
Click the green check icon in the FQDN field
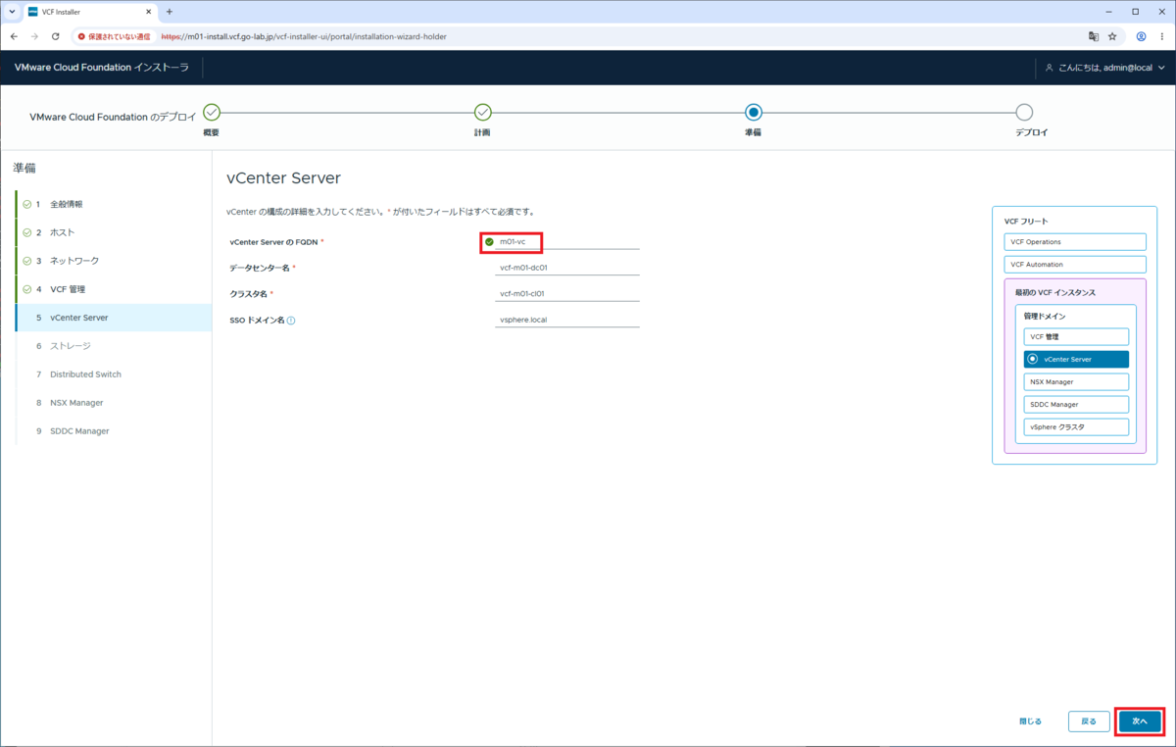tap(489, 241)
